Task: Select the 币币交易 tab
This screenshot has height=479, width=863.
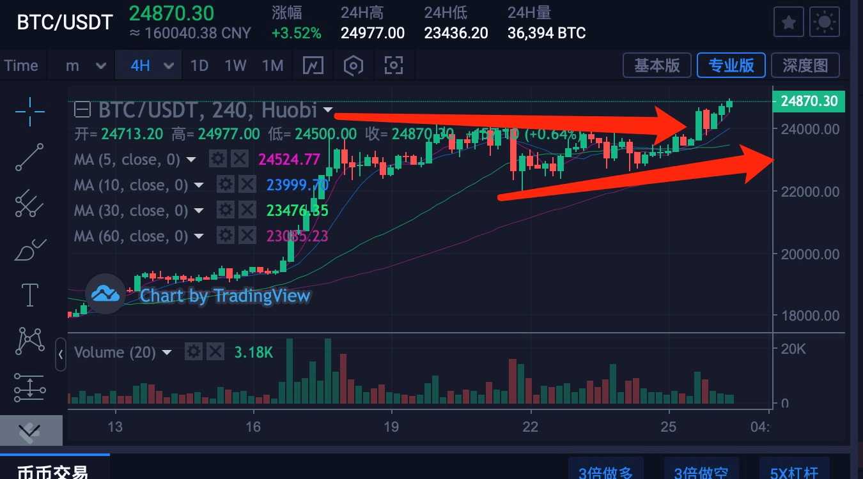Action: coord(54,471)
